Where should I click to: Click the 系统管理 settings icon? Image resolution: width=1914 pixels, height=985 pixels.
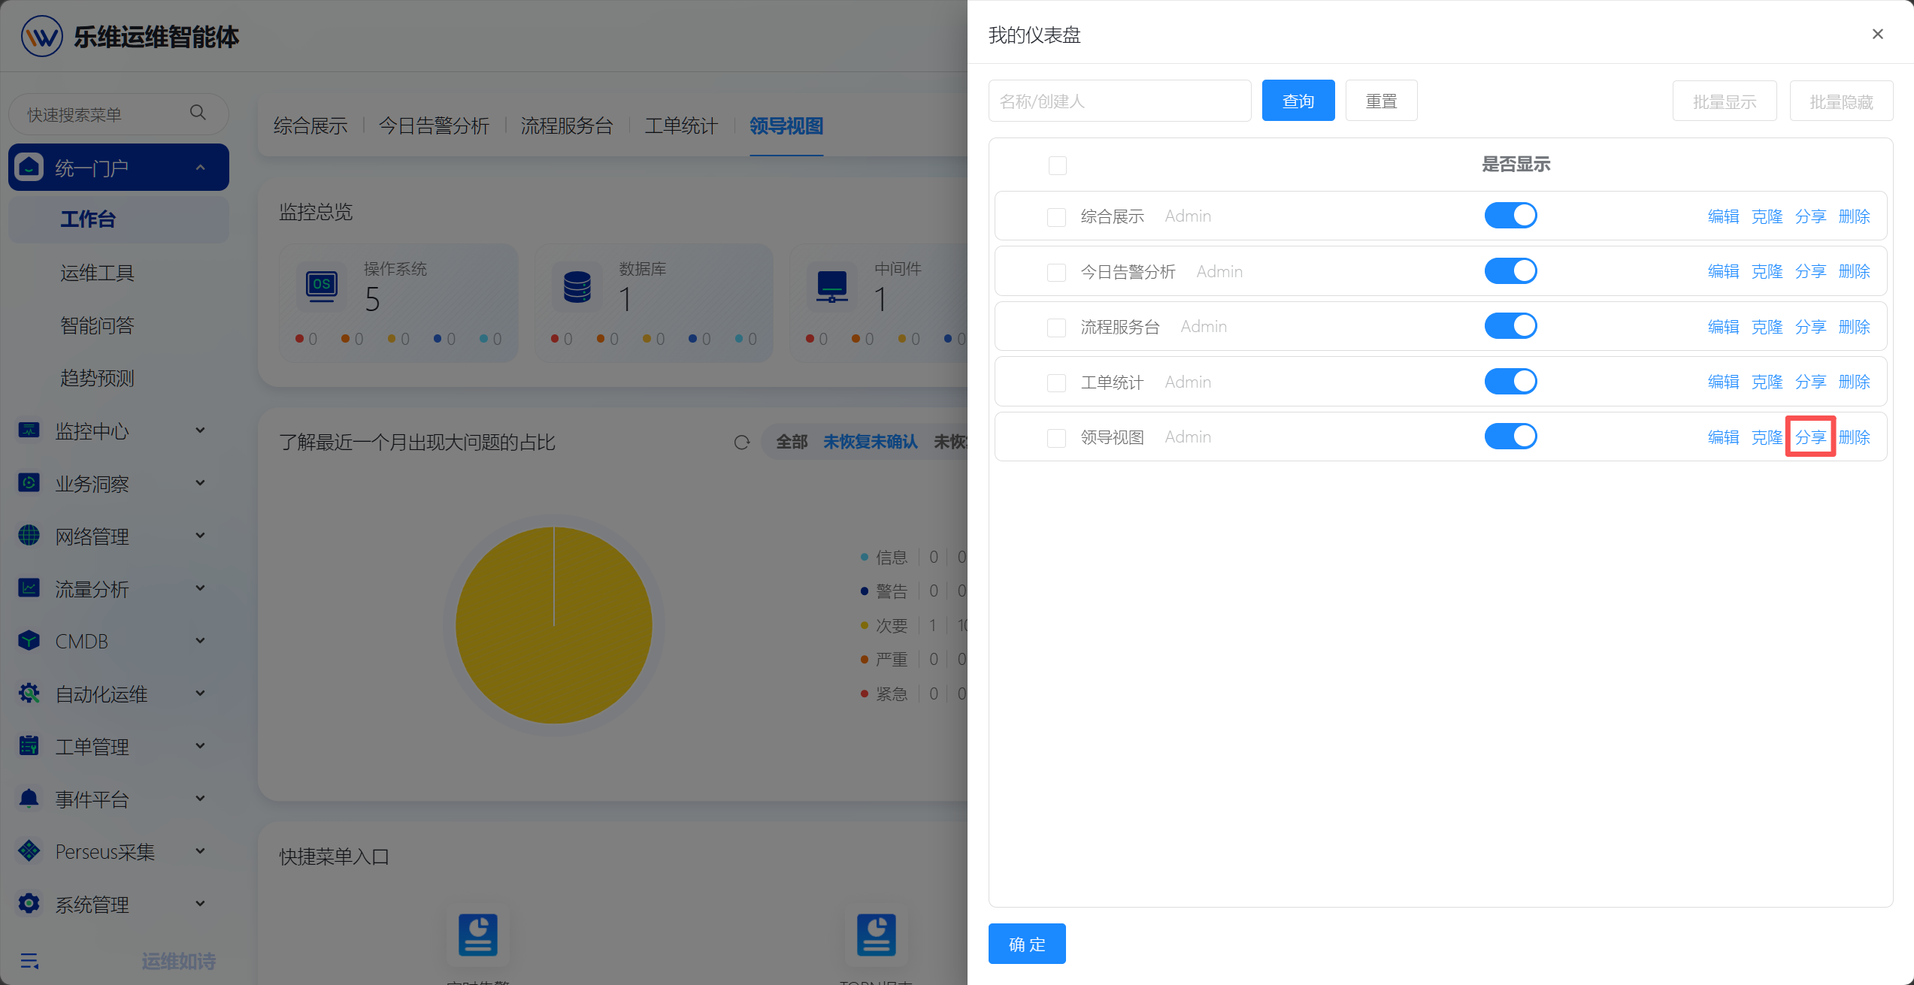(x=29, y=904)
